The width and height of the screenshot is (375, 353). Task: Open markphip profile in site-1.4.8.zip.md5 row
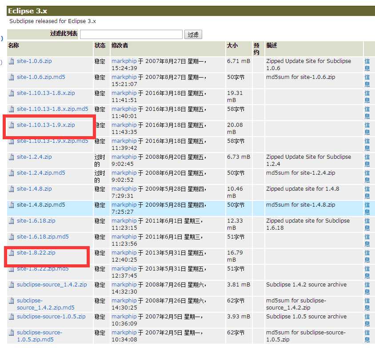pyautogui.click(x=124, y=205)
